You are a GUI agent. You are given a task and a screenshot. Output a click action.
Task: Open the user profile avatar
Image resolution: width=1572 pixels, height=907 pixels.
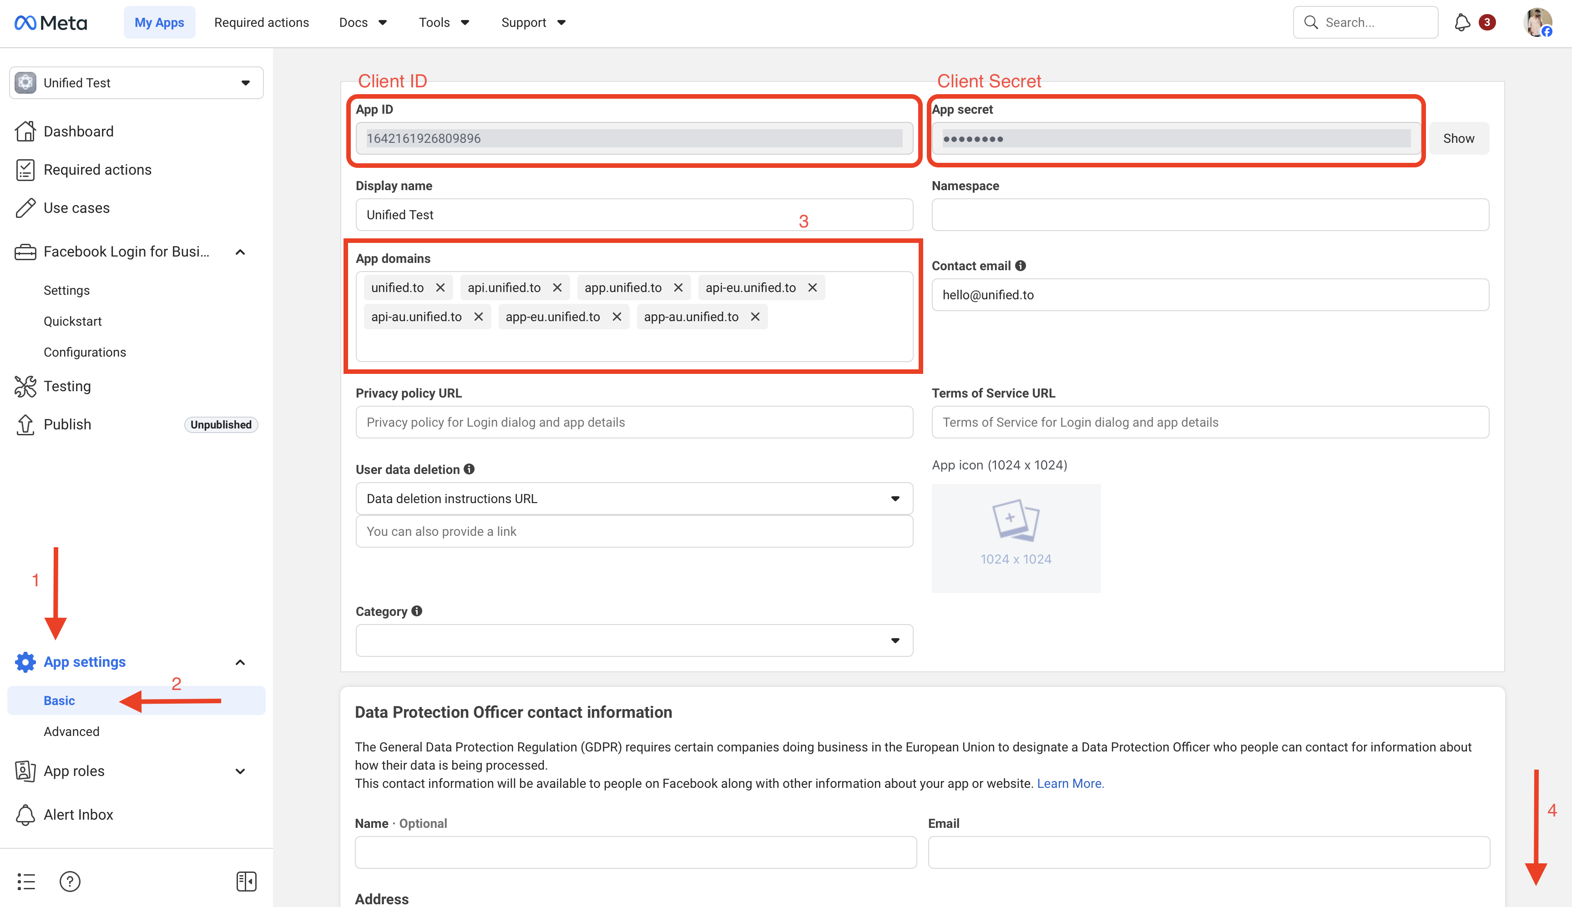coord(1537,22)
